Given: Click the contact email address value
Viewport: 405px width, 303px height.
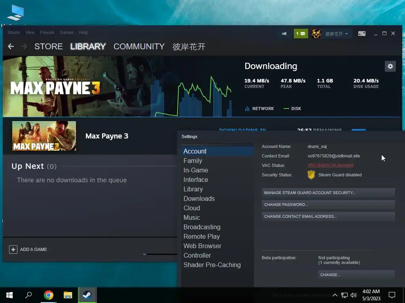Looking at the screenshot, I should (x=334, y=156).
